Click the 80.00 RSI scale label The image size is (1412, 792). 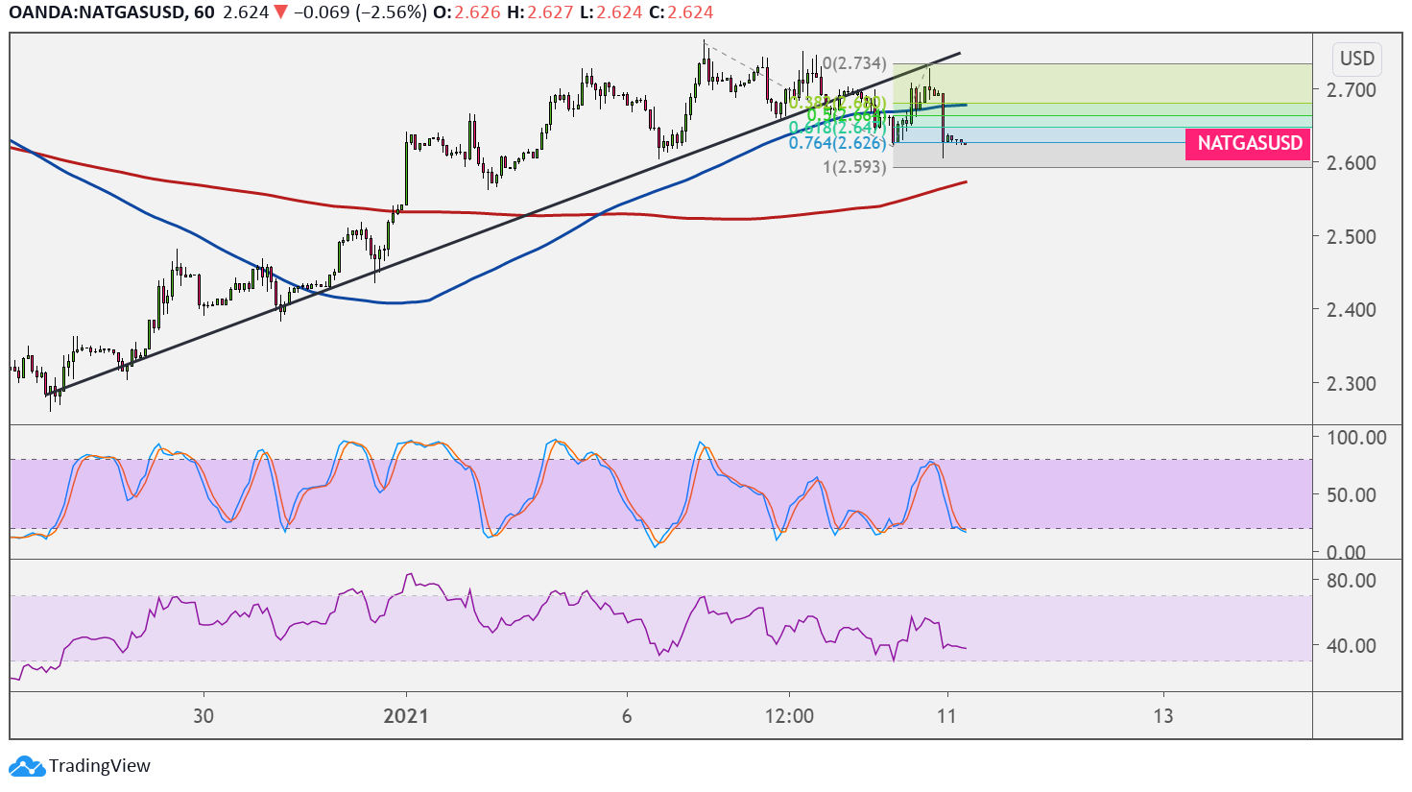click(1351, 581)
